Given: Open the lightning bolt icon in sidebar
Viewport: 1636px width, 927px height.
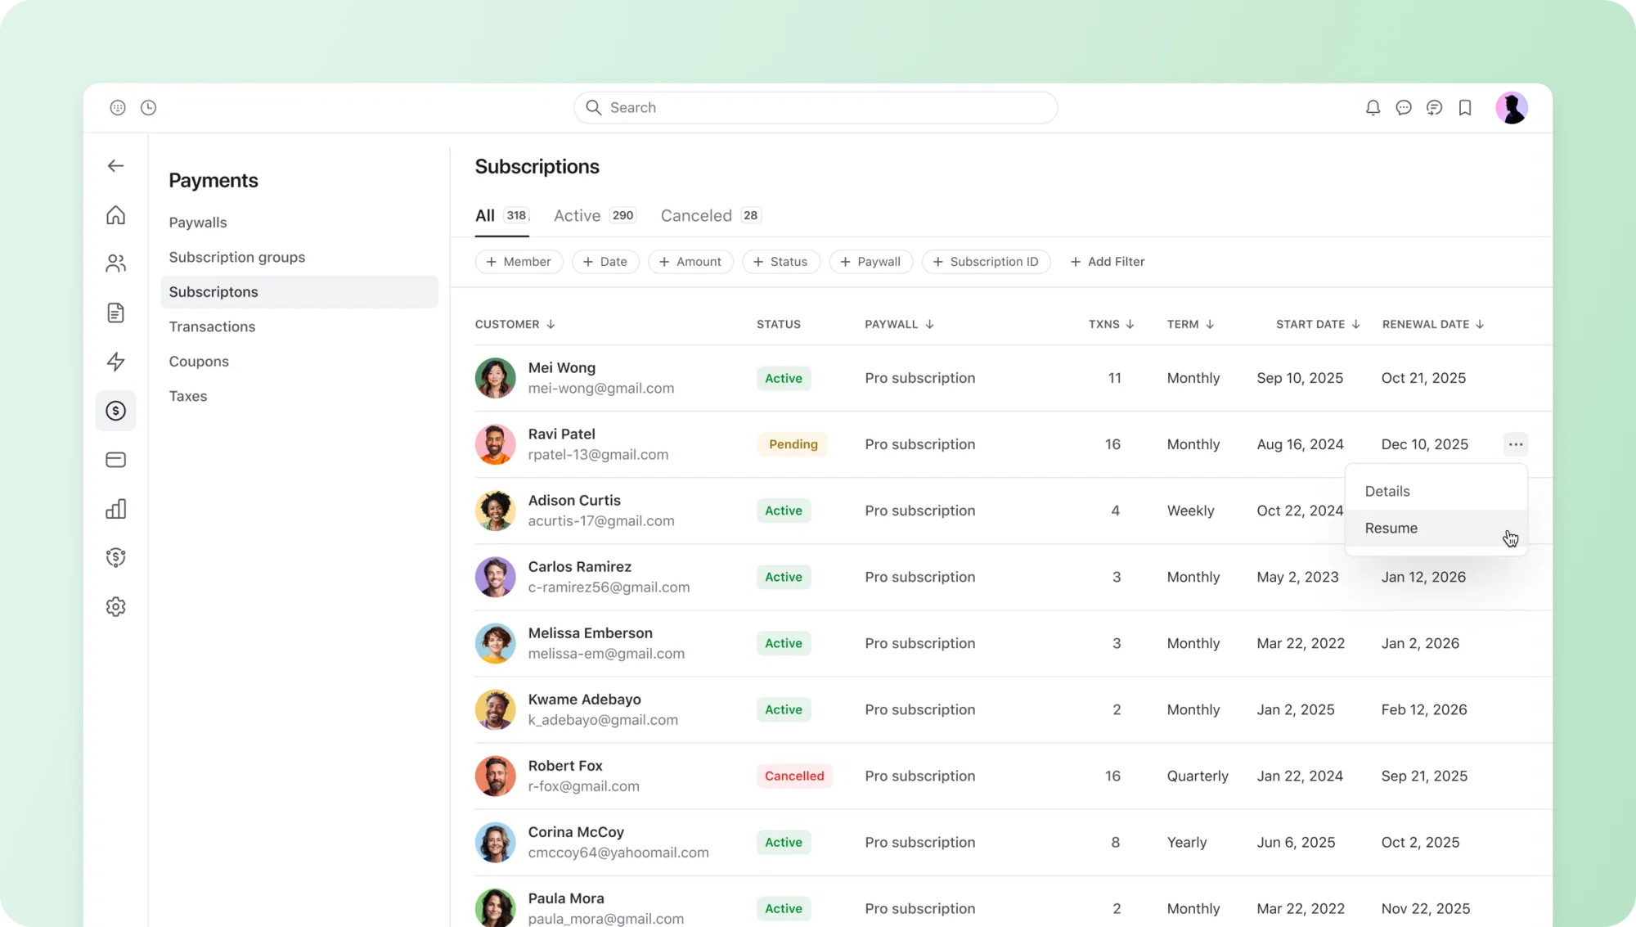Looking at the screenshot, I should tap(115, 362).
